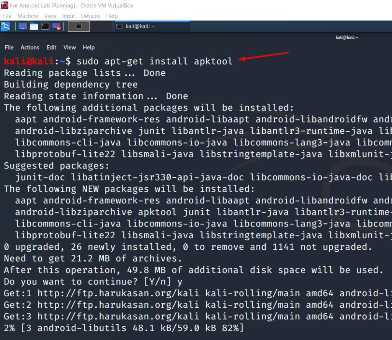This screenshot has width=392, height=340.
Task: Switch to the kali@kali: ~ taskbar window
Action: [152, 26]
